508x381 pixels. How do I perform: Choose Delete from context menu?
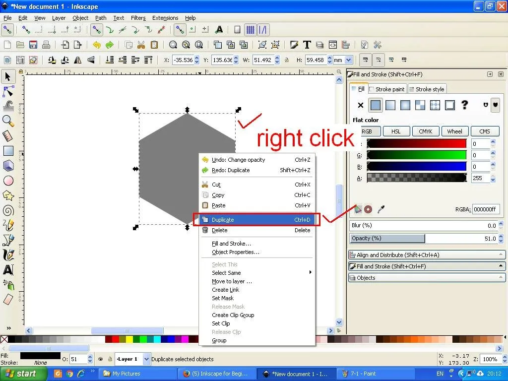[257, 230]
